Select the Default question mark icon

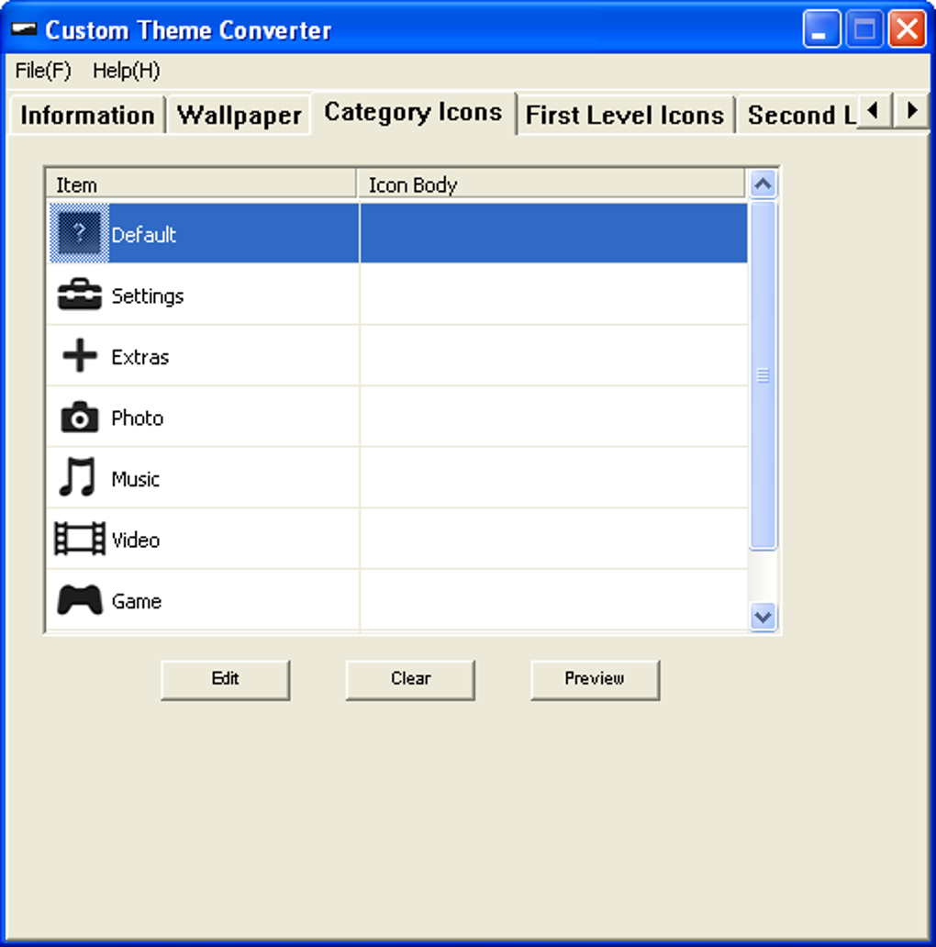(79, 234)
